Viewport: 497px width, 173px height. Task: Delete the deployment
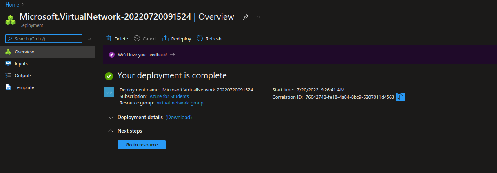[117, 39]
